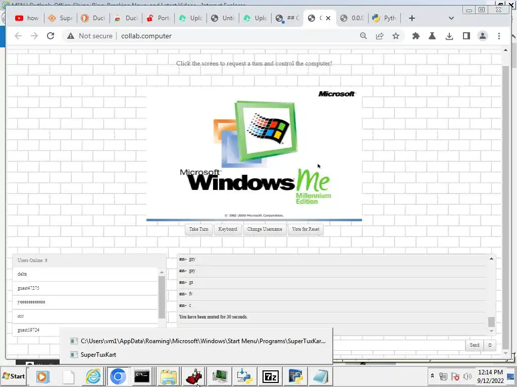Open File Explorer from taskbar
Screen dimensions: 517x387
click(169, 376)
